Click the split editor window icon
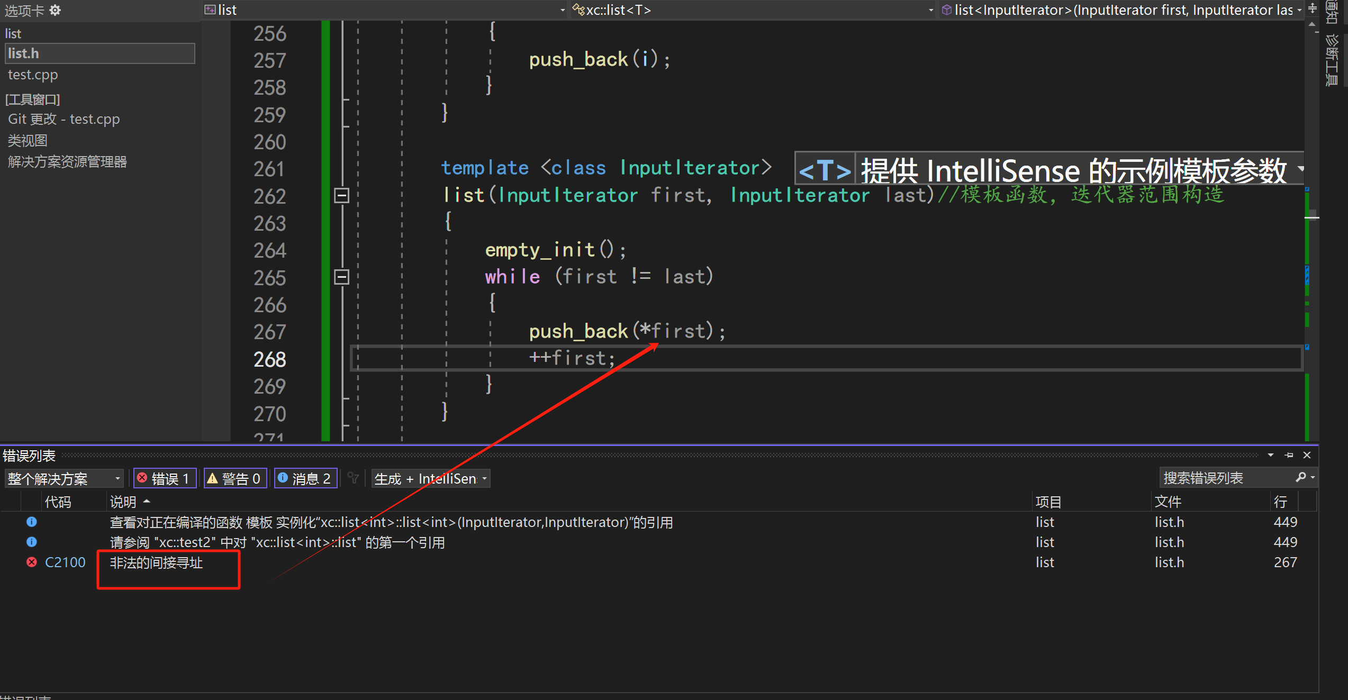This screenshot has height=700, width=1348. pyautogui.click(x=1313, y=8)
